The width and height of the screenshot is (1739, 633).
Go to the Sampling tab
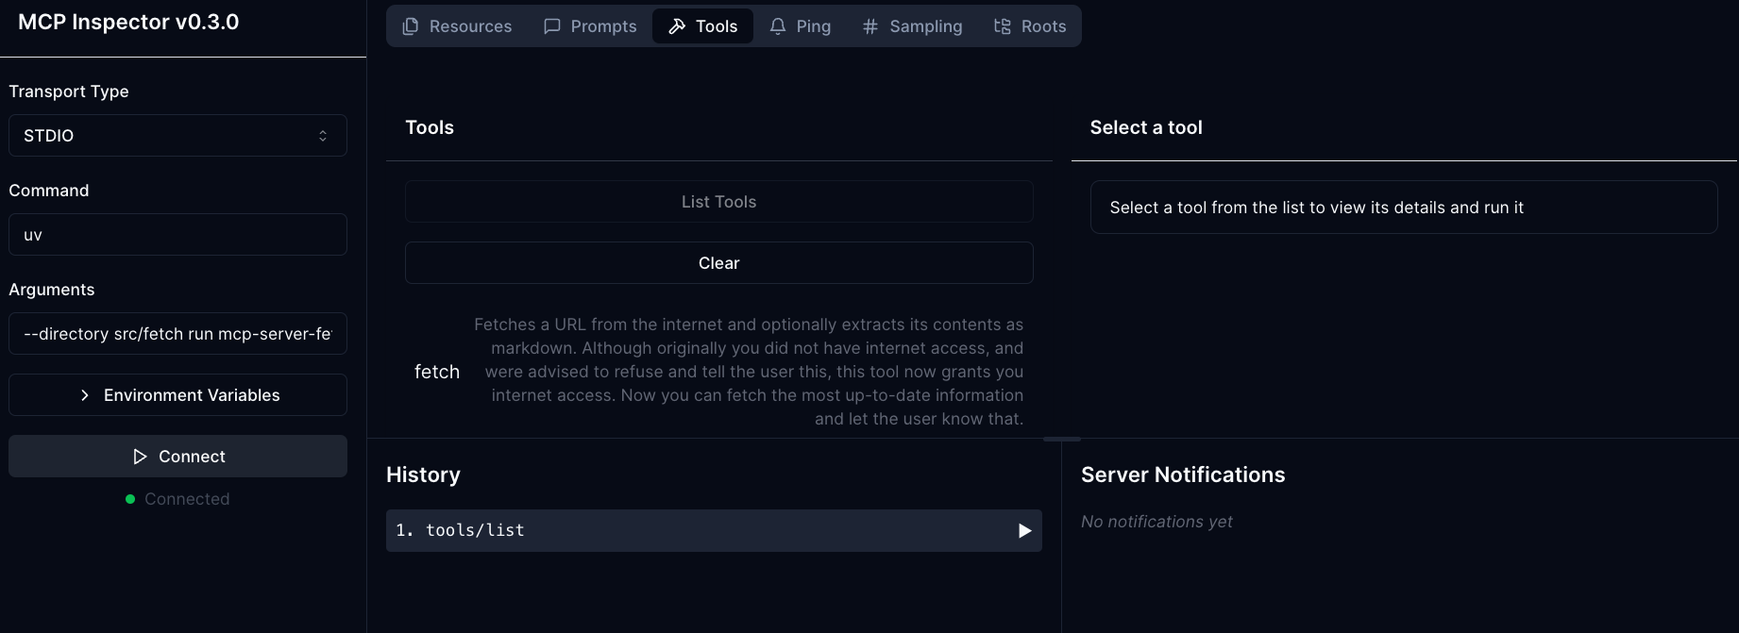coord(912,26)
